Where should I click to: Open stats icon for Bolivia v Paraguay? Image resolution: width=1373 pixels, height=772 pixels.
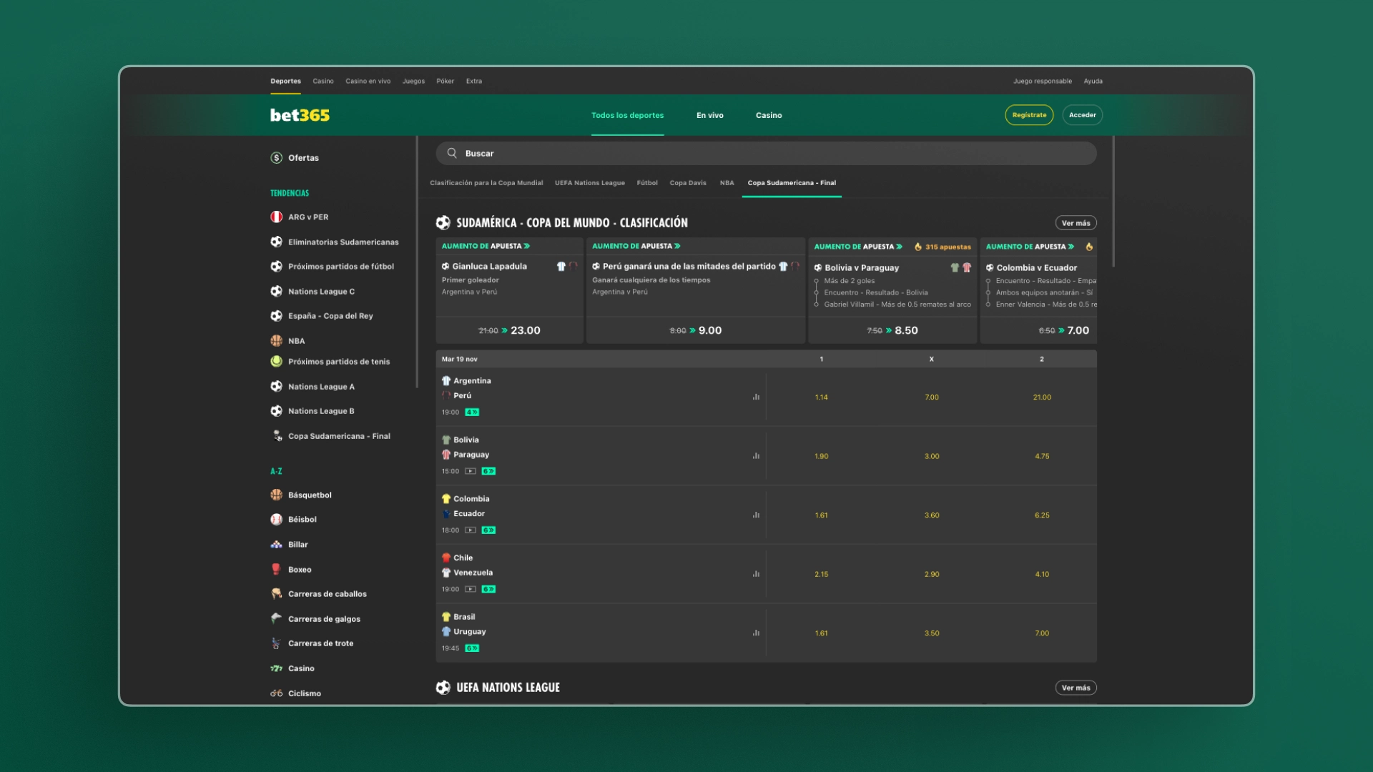tap(756, 456)
